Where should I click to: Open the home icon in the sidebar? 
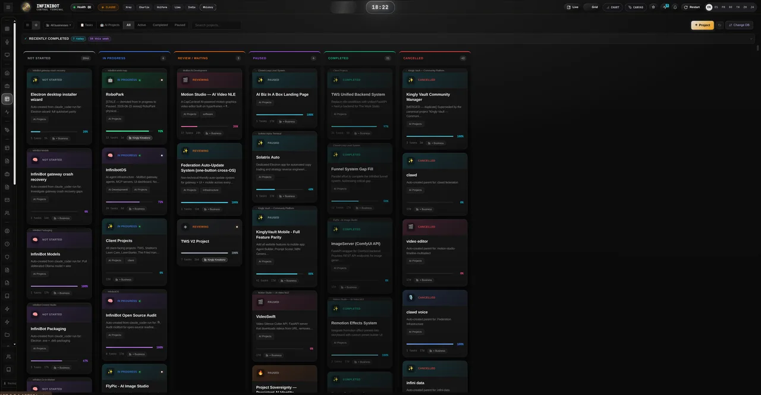point(7,73)
